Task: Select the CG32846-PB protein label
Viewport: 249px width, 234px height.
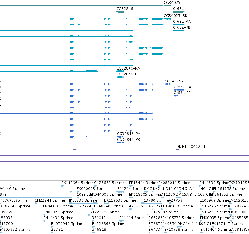Action: (x=128, y=140)
